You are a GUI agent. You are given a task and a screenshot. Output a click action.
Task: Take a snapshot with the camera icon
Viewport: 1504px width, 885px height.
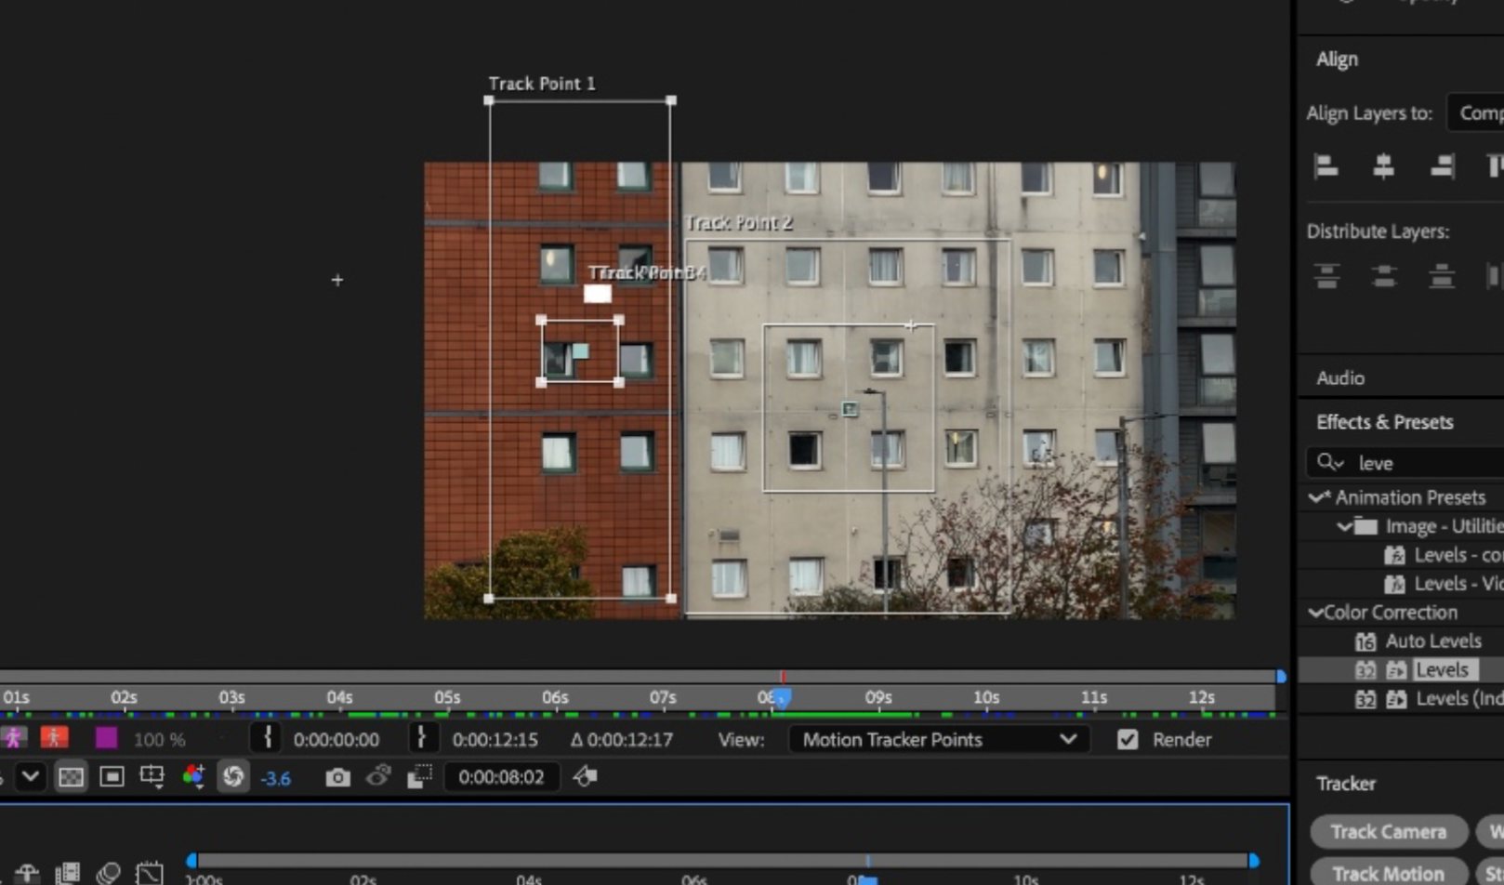[x=337, y=777]
